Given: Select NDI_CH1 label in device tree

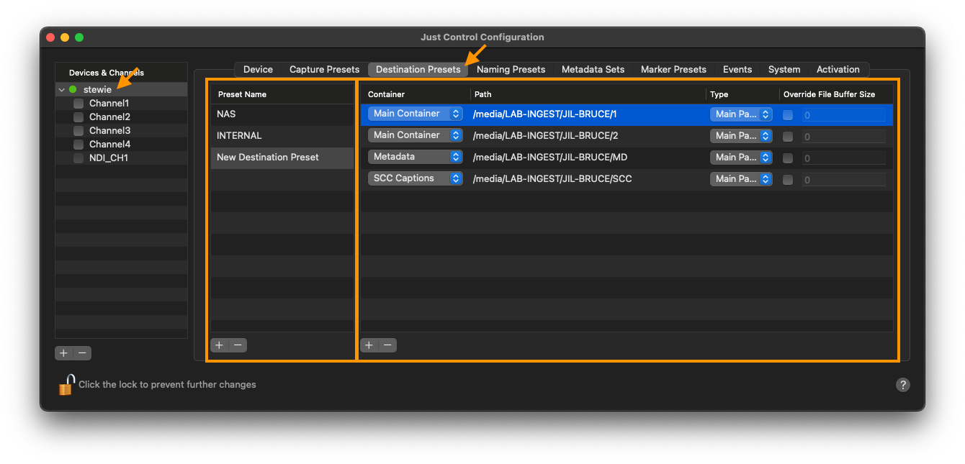Looking at the screenshot, I should click(109, 158).
